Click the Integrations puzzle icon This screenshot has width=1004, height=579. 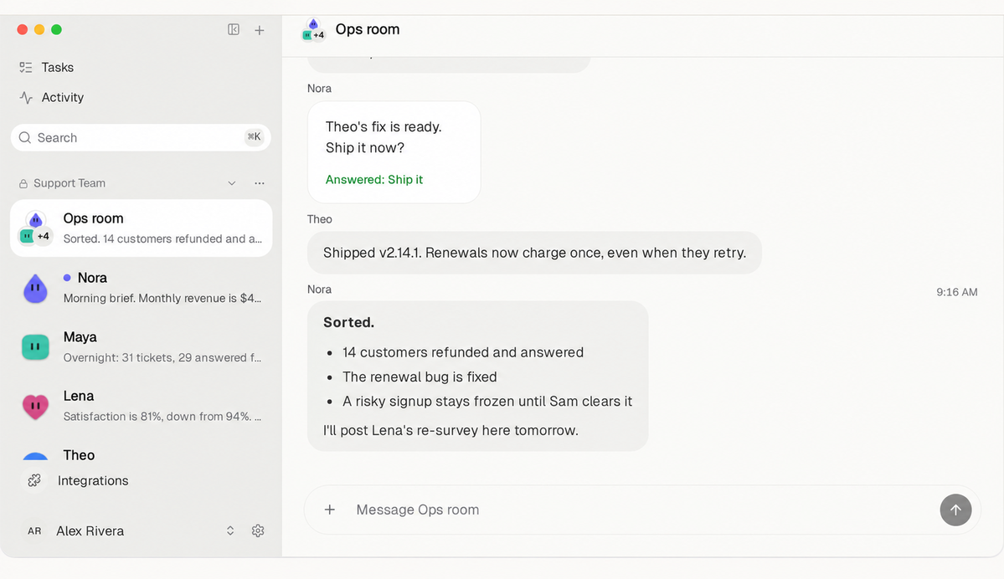[x=34, y=480]
